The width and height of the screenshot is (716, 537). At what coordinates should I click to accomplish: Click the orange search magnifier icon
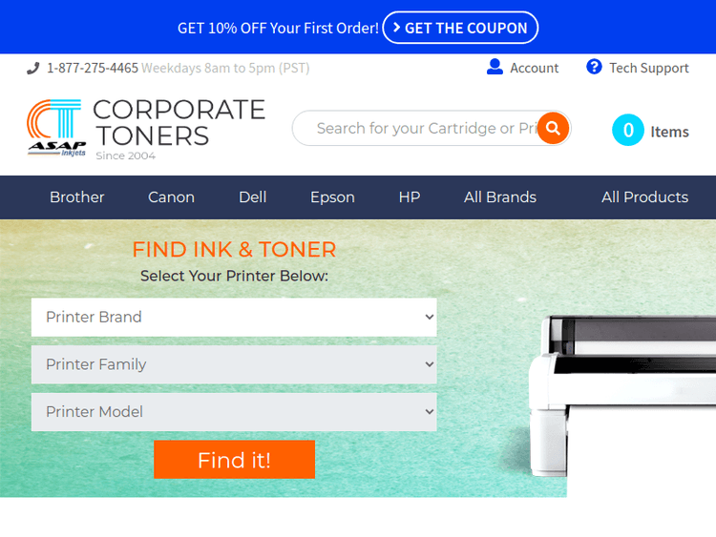click(x=553, y=128)
